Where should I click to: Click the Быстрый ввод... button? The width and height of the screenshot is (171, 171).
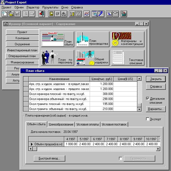(x=49, y=158)
